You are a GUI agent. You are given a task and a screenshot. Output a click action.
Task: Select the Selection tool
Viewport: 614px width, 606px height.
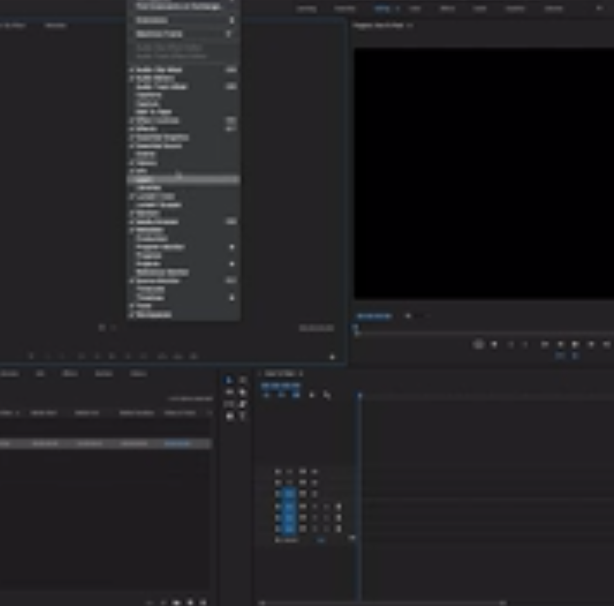pos(230,379)
